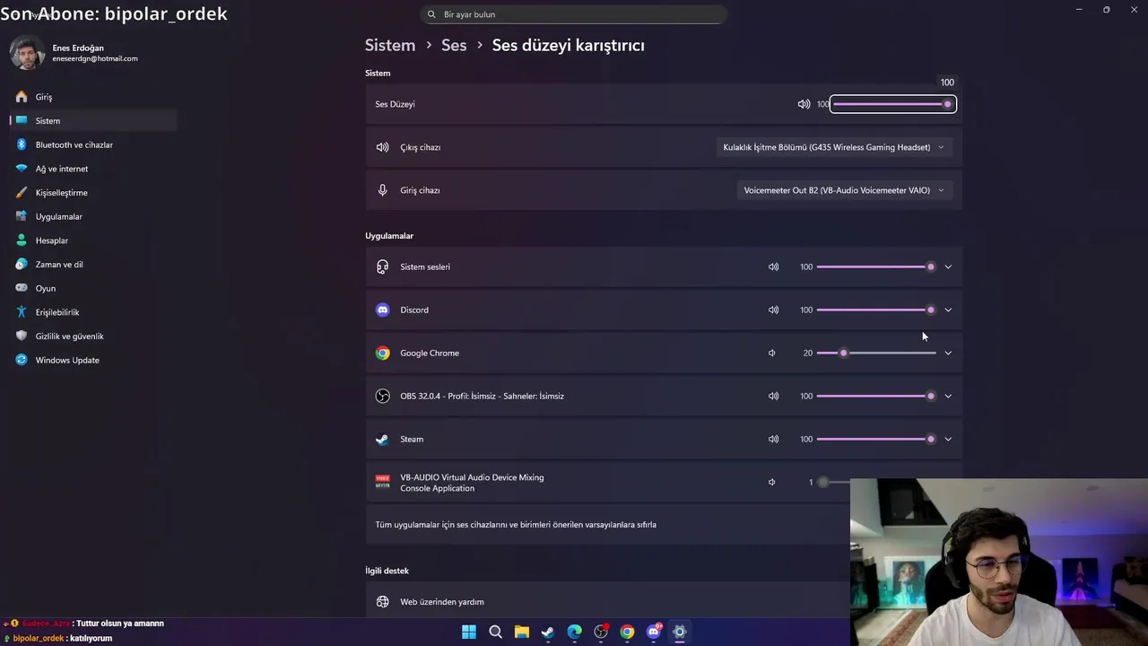Viewport: 1148px width, 646px height.
Task: Mute VB-AUDIO Virtual Audio Device speaker icon
Action: (x=771, y=482)
